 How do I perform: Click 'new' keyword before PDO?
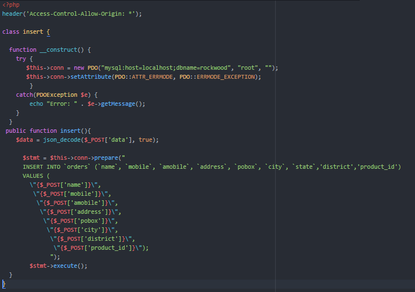(x=79, y=68)
